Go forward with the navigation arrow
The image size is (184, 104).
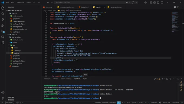(52, 2)
